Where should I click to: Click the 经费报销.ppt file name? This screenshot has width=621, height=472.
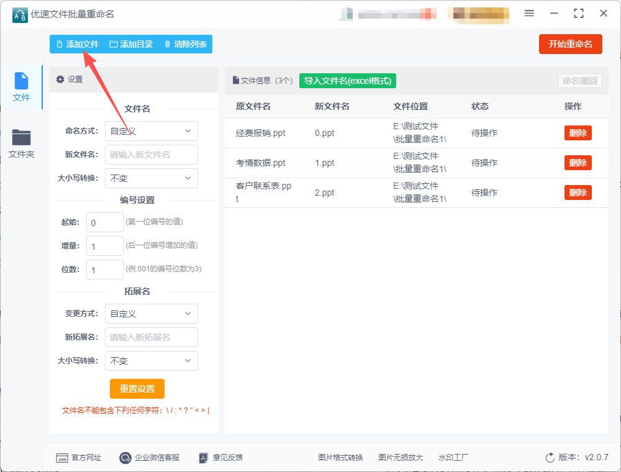(x=261, y=133)
